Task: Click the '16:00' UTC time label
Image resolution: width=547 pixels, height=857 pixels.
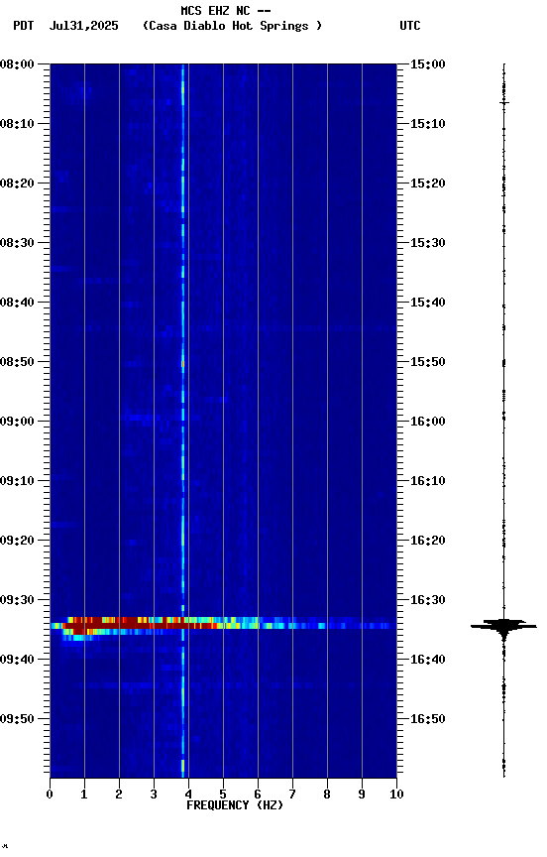Action: pos(428,422)
